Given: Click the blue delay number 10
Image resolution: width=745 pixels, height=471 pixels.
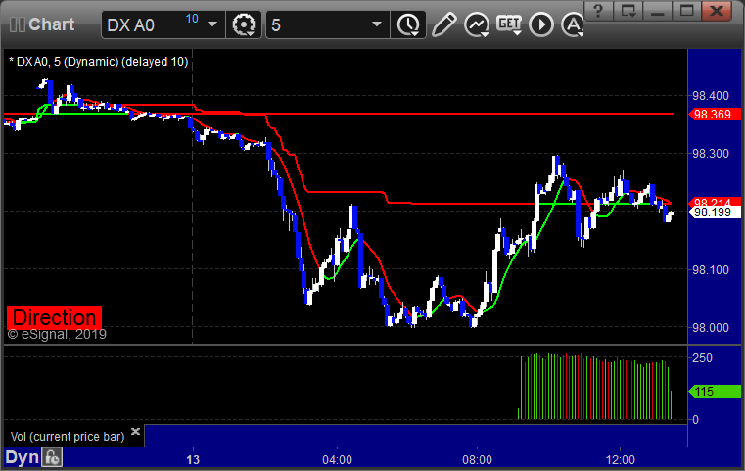Looking at the screenshot, I should tap(192, 19).
